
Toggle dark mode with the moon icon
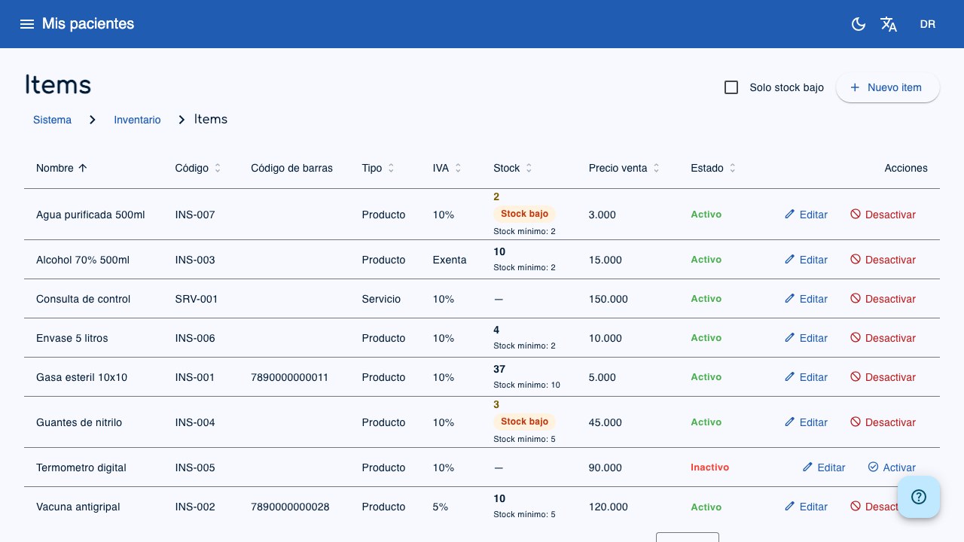point(859,24)
